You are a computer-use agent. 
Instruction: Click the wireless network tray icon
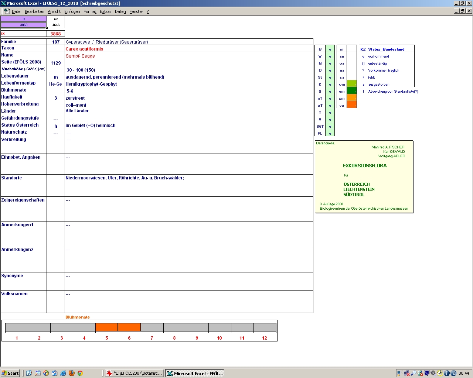point(400,373)
